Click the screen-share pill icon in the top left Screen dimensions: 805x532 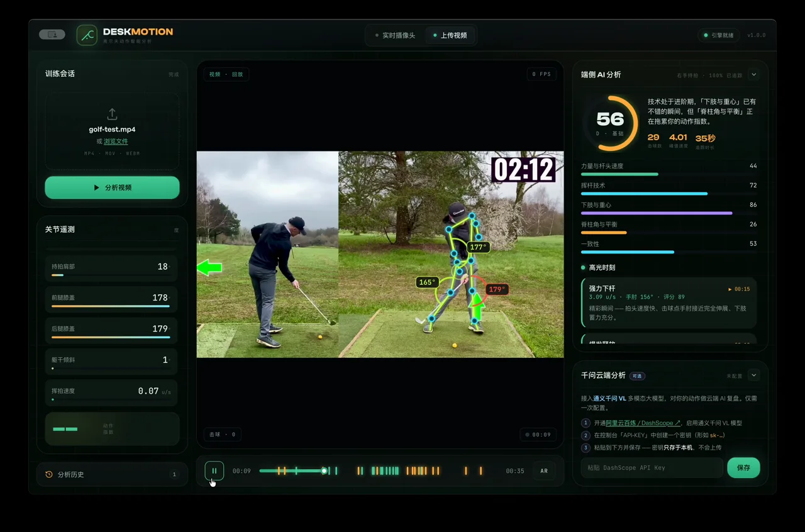tap(52, 35)
